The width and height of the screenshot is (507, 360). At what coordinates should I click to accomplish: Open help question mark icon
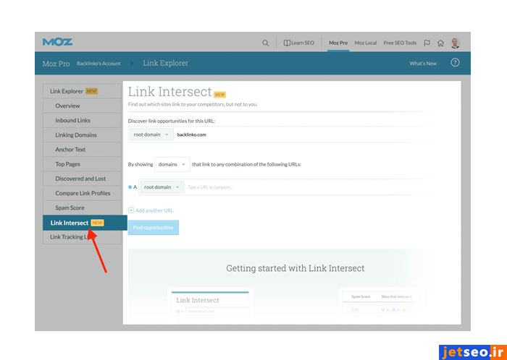455,63
